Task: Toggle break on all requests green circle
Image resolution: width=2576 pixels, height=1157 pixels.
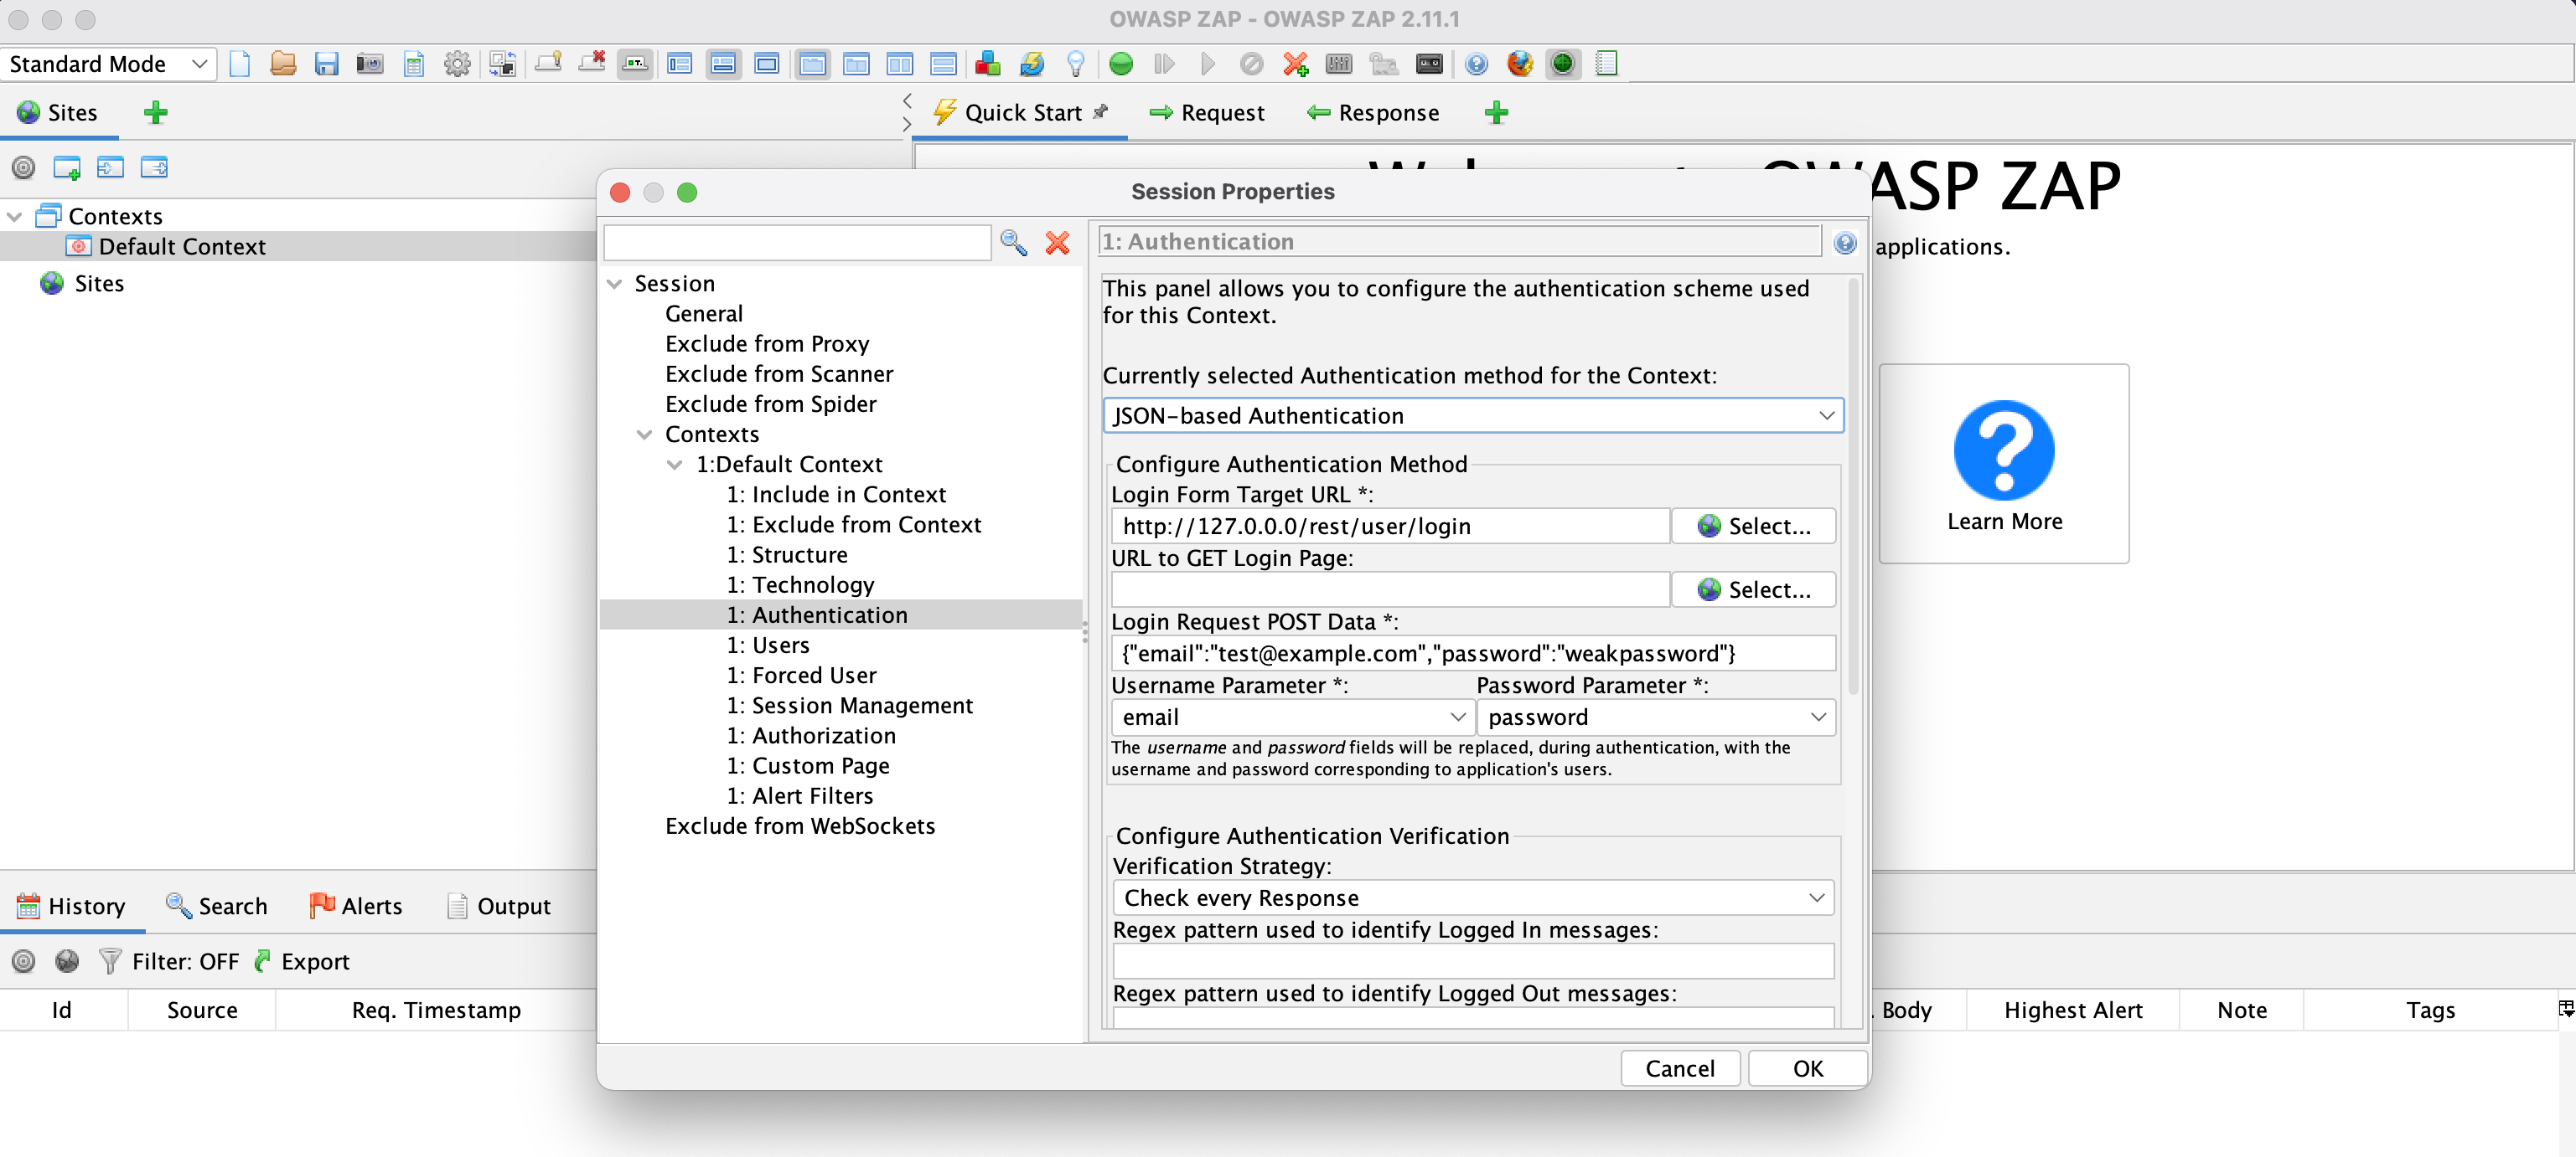Action: pyautogui.click(x=1121, y=64)
